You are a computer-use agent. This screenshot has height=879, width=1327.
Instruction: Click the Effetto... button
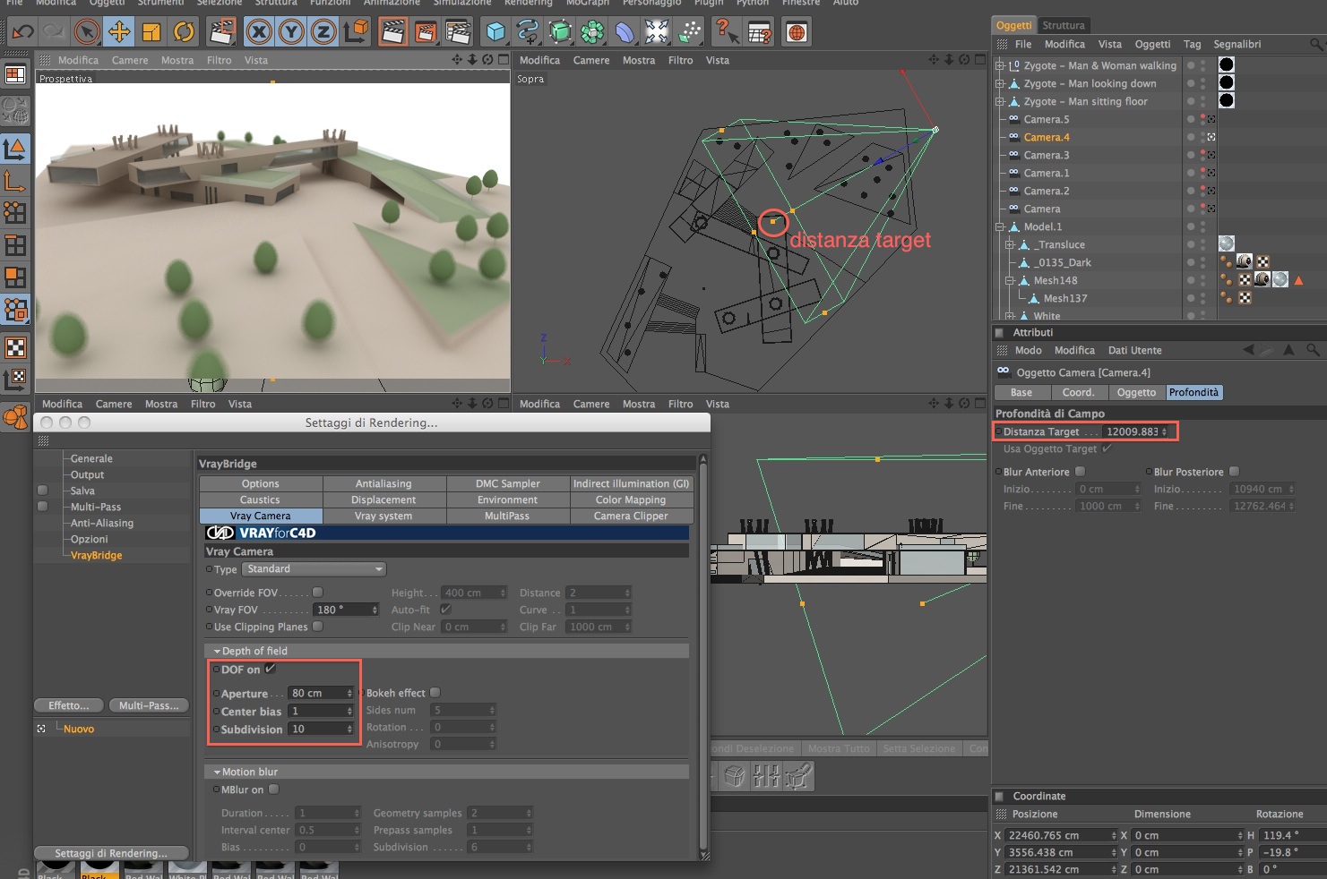point(69,705)
